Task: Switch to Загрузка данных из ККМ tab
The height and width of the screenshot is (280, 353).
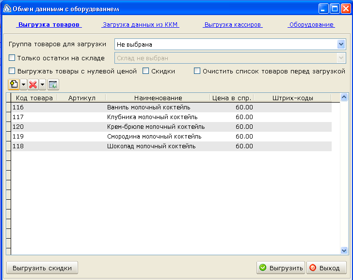Action: 140,25
